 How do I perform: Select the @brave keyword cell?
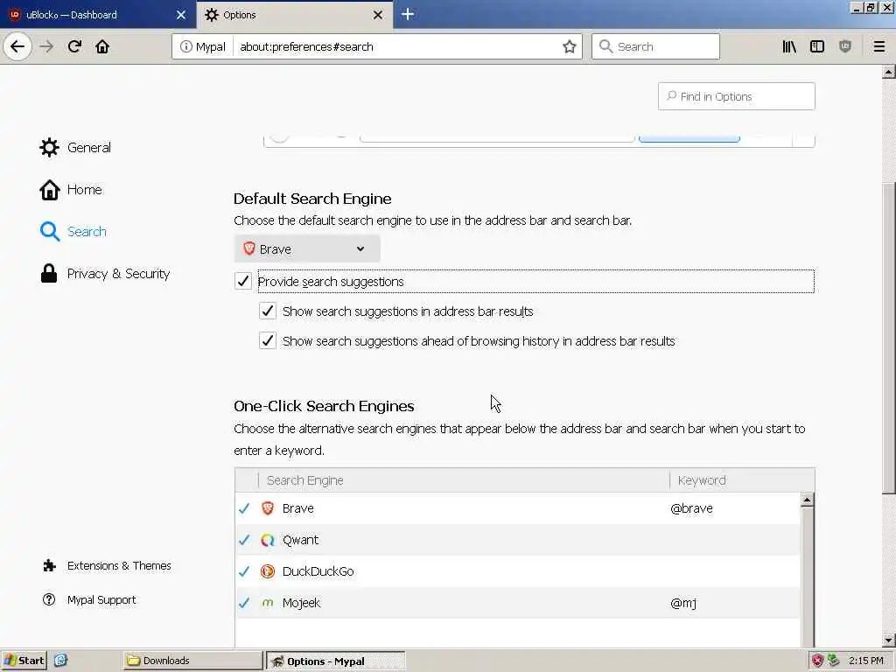click(691, 508)
